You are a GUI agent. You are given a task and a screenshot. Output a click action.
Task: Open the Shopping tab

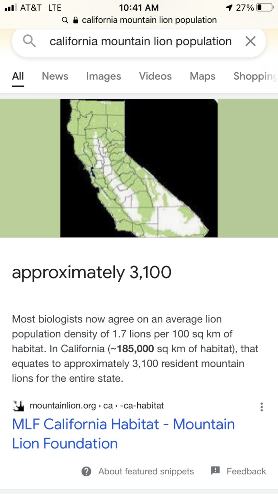click(x=256, y=76)
